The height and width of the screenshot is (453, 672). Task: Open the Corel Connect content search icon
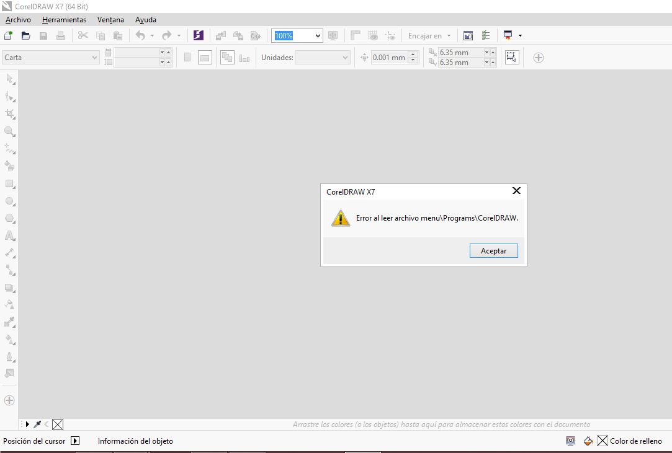coord(199,35)
